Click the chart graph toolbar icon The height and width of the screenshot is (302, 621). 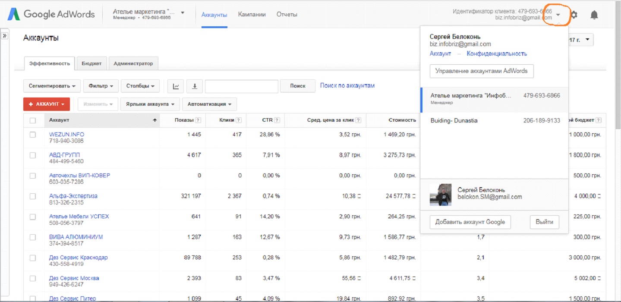click(x=176, y=86)
